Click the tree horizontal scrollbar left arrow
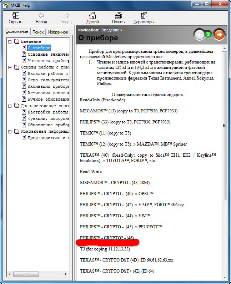231x284 pixels. click(x=10, y=274)
